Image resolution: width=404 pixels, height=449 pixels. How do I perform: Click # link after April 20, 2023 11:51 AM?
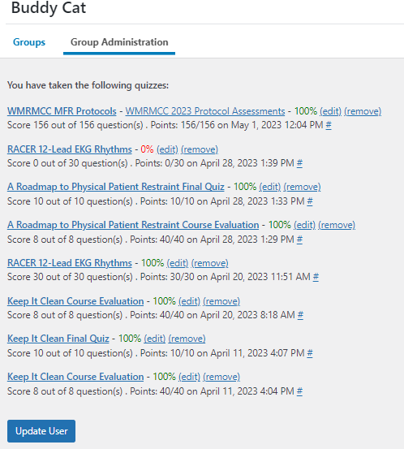pos(316,277)
